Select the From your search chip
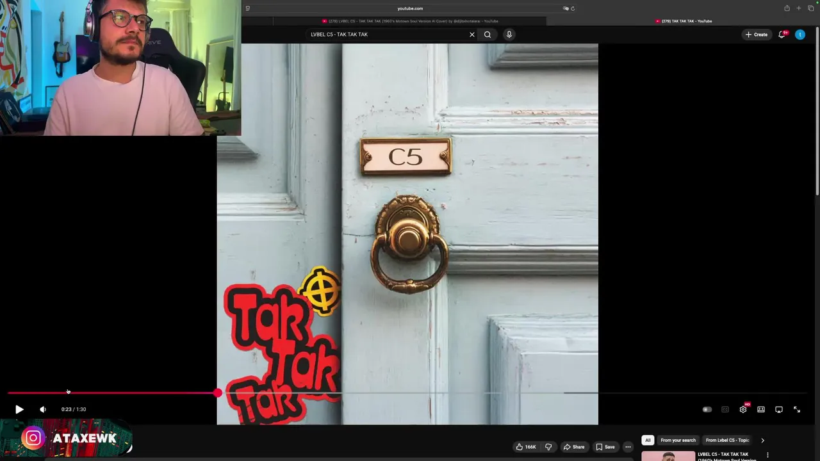 pos(678,441)
